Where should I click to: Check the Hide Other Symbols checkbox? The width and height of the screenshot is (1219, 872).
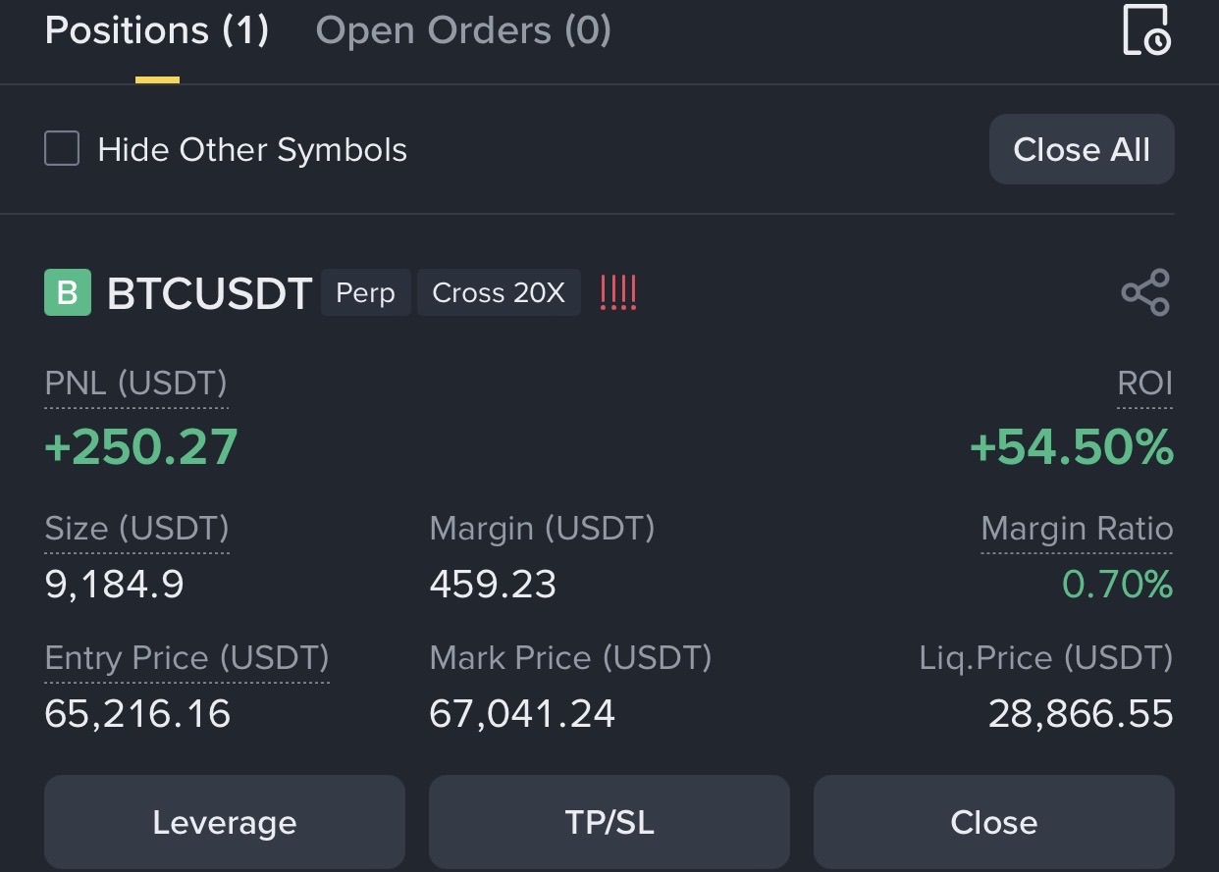[x=62, y=149]
